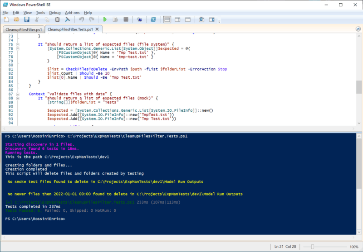Open the Edit menu
Viewport: 363px width, 252px height.
pos(16,13)
